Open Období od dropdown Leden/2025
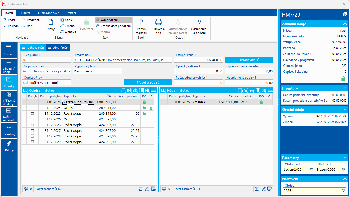This screenshot has width=350, height=197. tap(311, 169)
